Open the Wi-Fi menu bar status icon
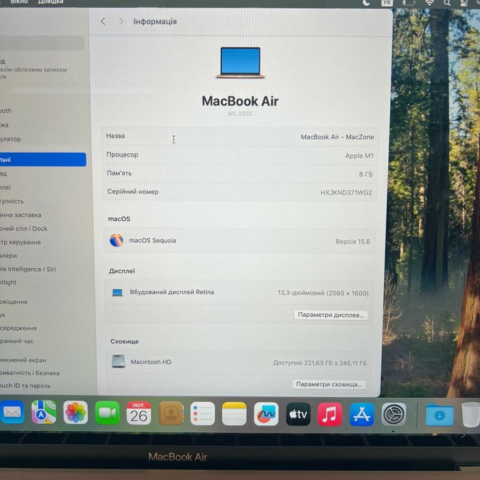This screenshot has width=480, height=480. pos(430,3)
